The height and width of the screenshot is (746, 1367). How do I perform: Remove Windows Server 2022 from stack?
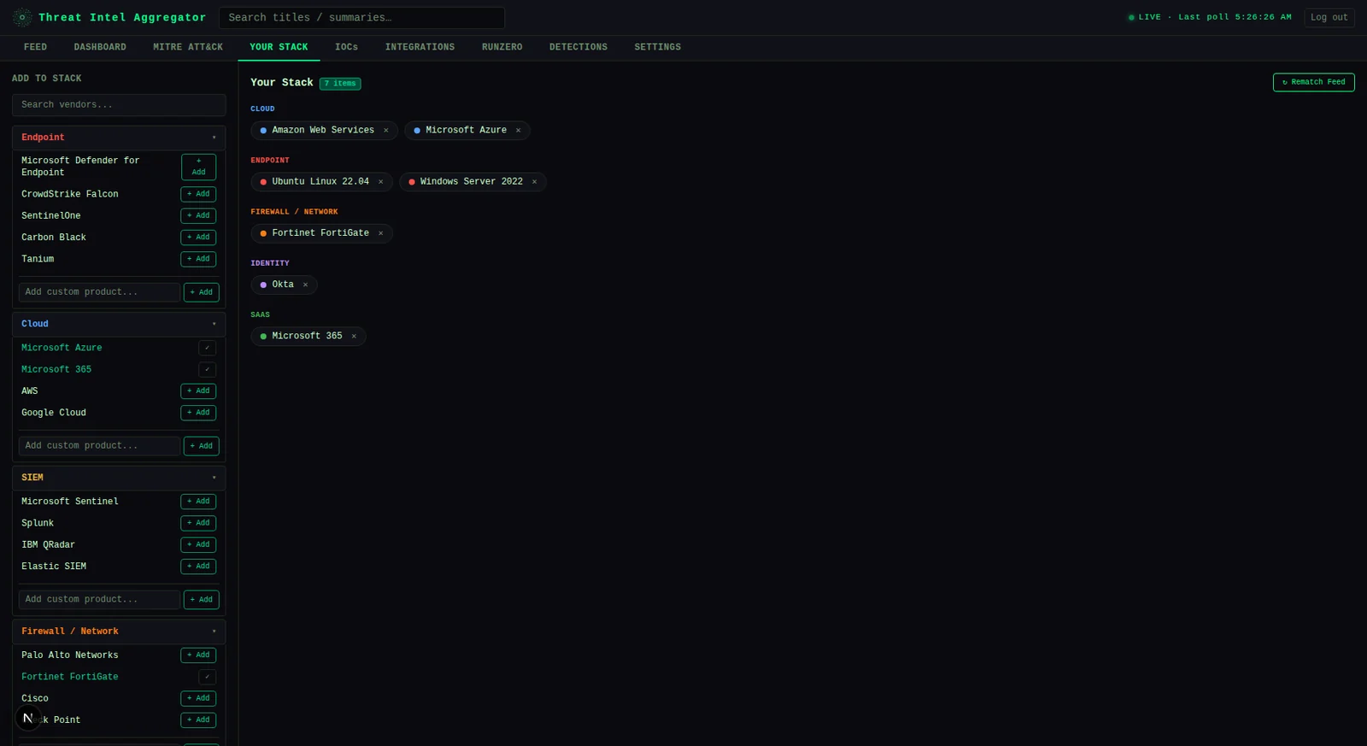tap(535, 182)
